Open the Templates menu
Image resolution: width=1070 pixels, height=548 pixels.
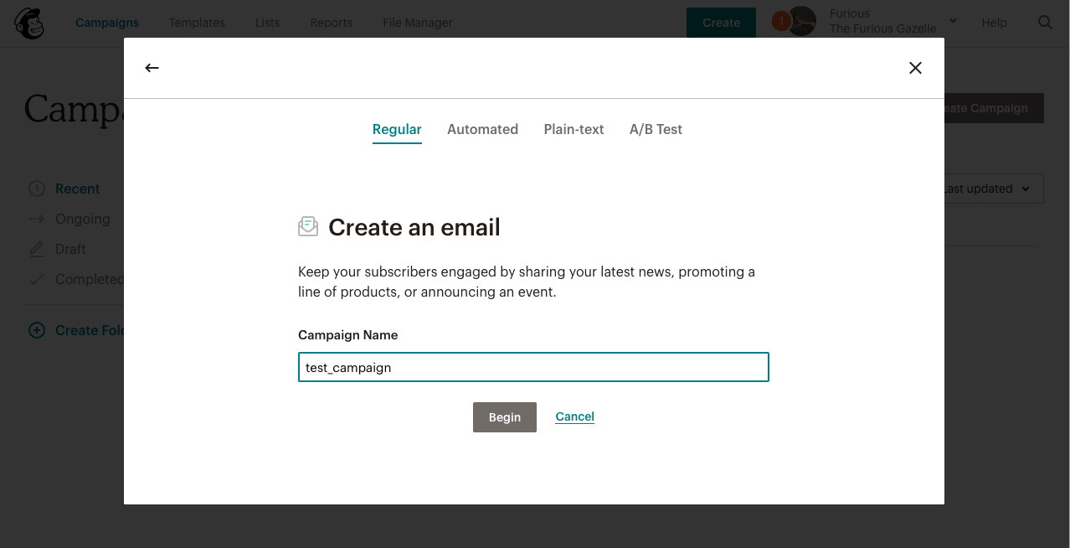(x=197, y=23)
